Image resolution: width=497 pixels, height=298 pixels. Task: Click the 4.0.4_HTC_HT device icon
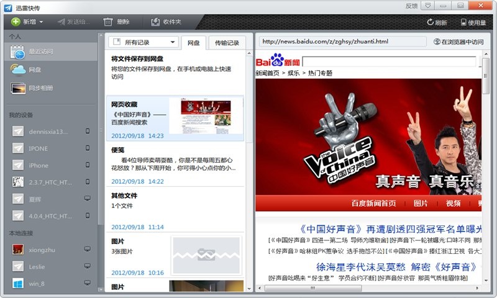[18, 215]
